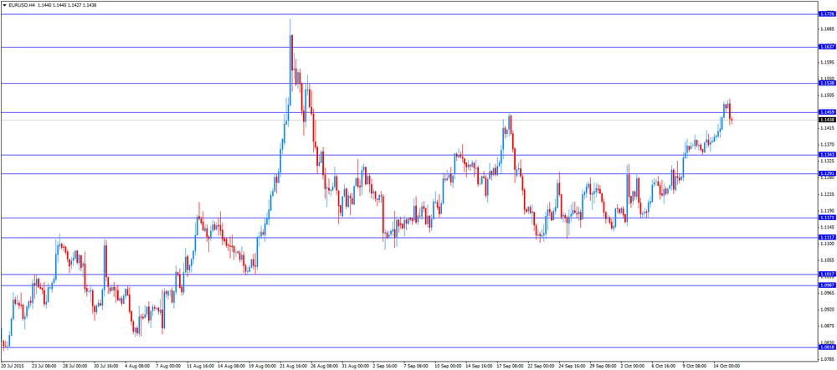Click the 14 Aug 08:00 time label
Image resolution: width=837 pixels, height=370 pixels.
point(230,367)
